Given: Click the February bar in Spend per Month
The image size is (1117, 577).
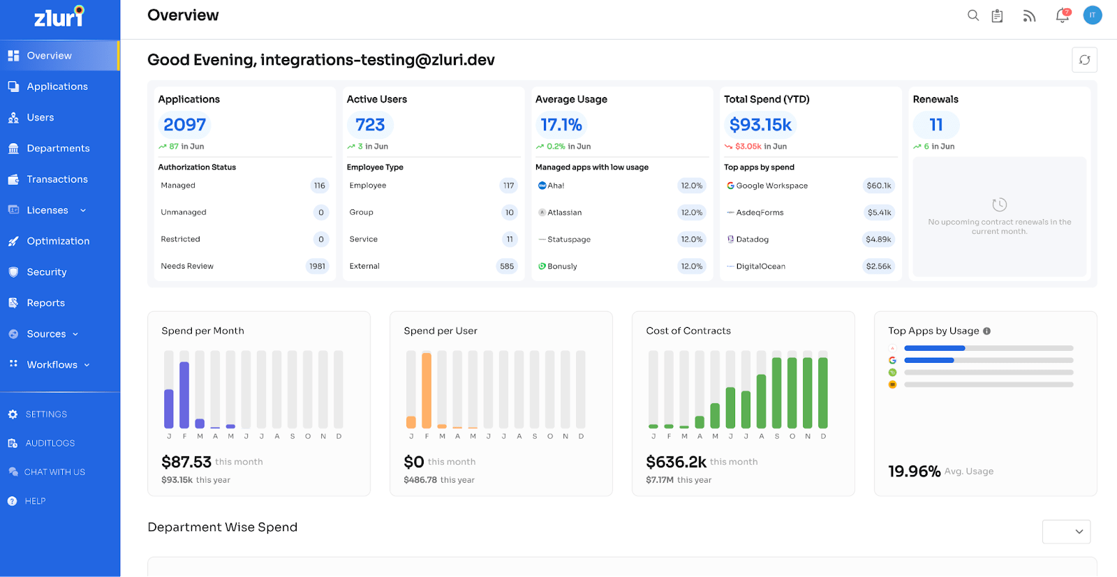Looking at the screenshot, I should point(184,394).
